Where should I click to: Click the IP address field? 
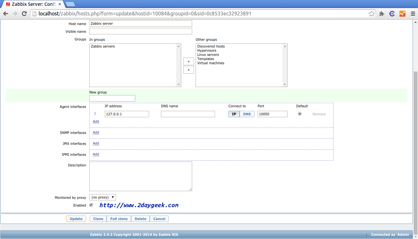pos(127,114)
